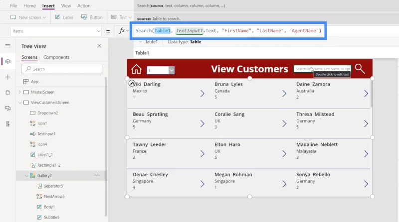This screenshot has height=222, width=399.
Task: Open the Advanced tools icon in the left rail
Action: (8, 124)
